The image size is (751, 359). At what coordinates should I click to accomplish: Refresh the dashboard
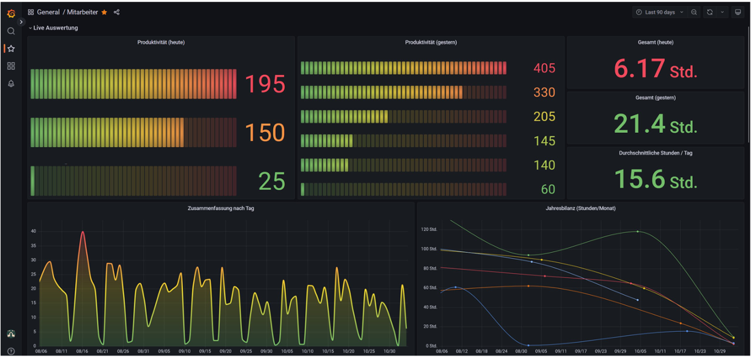710,12
